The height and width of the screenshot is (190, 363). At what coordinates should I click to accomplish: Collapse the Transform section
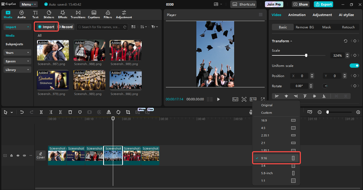(x=291, y=41)
